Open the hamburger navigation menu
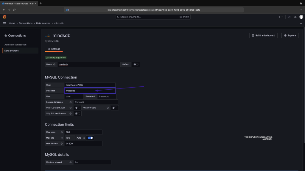305x171 pixels. (x=4, y=23)
